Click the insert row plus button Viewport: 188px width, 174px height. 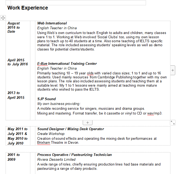[88, 122]
